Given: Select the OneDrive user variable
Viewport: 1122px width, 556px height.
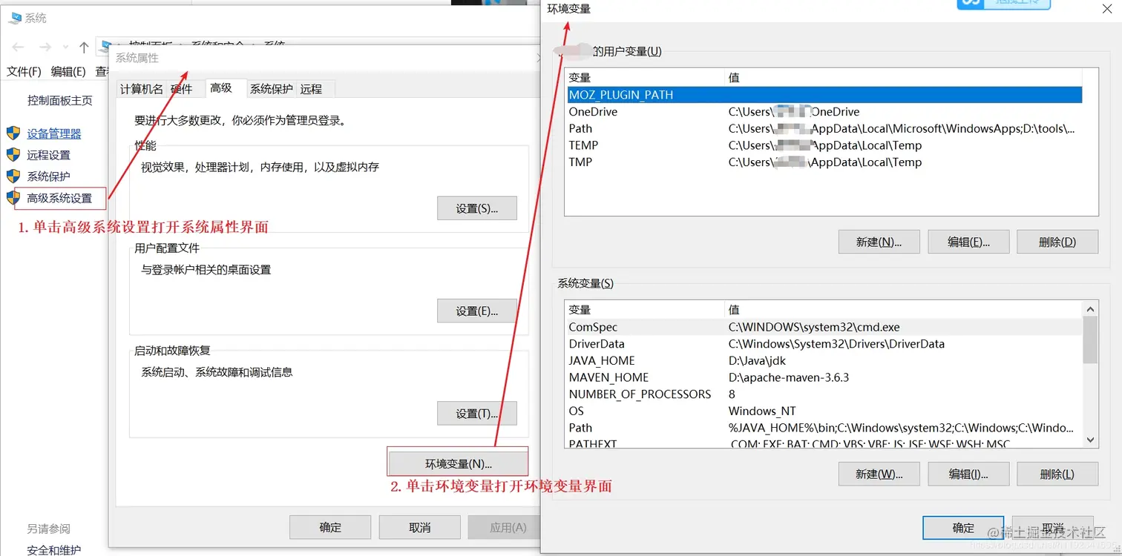Looking at the screenshot, I should [824, 112].
